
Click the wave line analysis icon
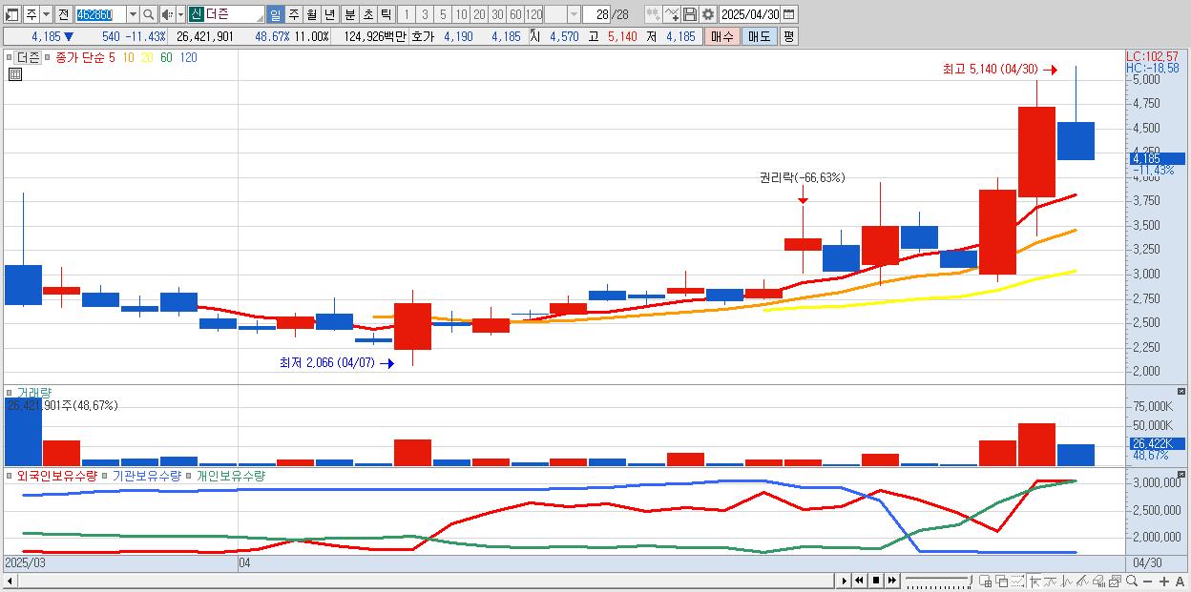coord(1067,581)
